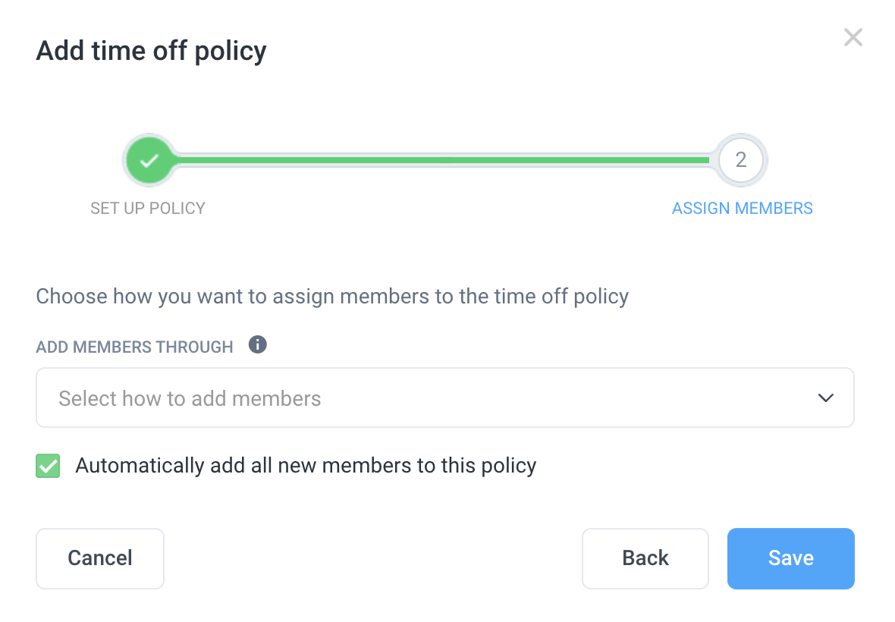Toggle 'Automatically add all new members' label
This screenshot has width=895, height=622.
[x=306, y=466]
